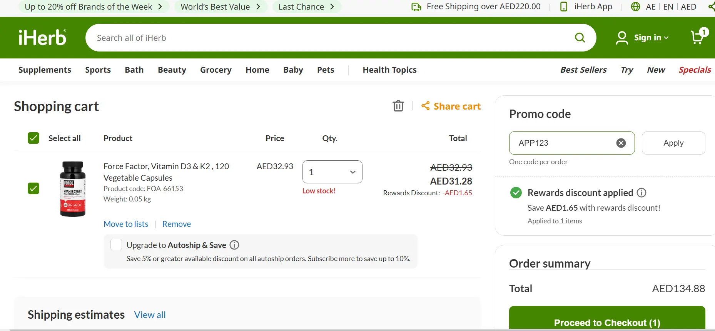The height and width of the screenshot is (331, 715).
Task: Click 'Applied to 1 items' text
Action: [555, 221]
